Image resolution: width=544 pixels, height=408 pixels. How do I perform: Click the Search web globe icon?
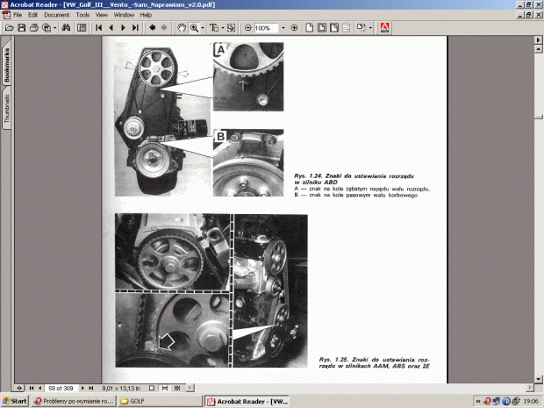pos(47,28)
